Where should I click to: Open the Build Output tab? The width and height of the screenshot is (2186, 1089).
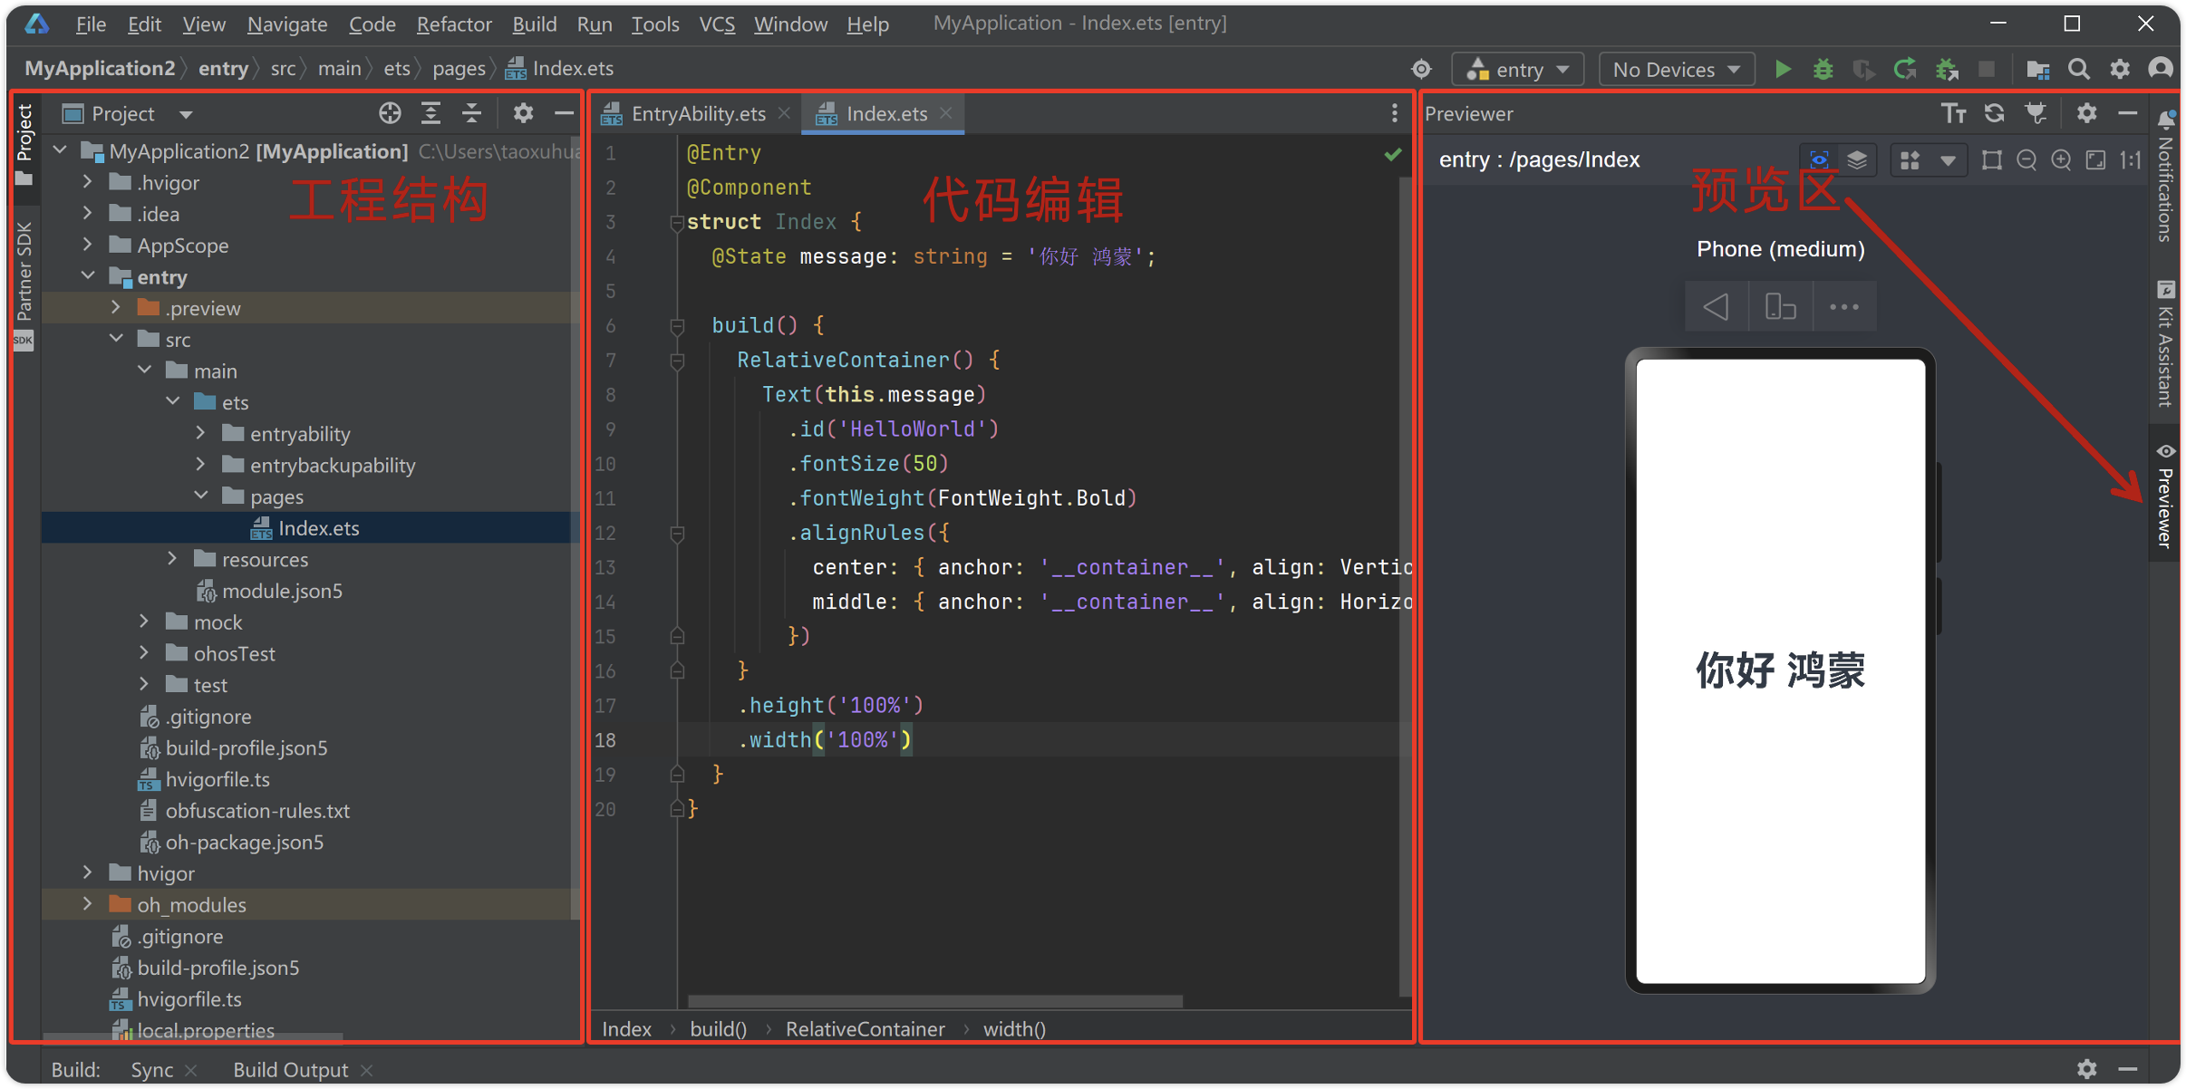(290, 1070)
